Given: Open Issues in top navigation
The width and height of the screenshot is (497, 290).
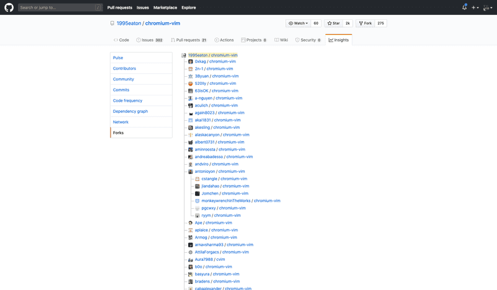Looking at the screenshot, I should pyautogui.click(x=143, y=7).
